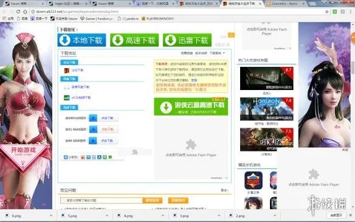355x222 pixels.
Task: Click the brown forum icon in download list
Action: [x=67, y=71]
